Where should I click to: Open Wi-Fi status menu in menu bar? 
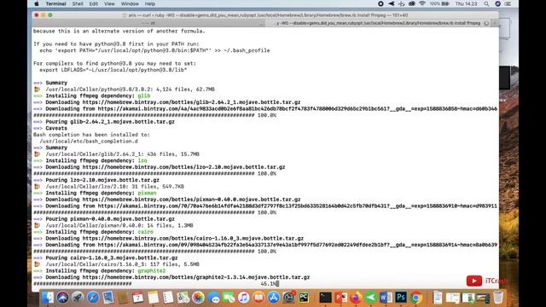[422, 3]
